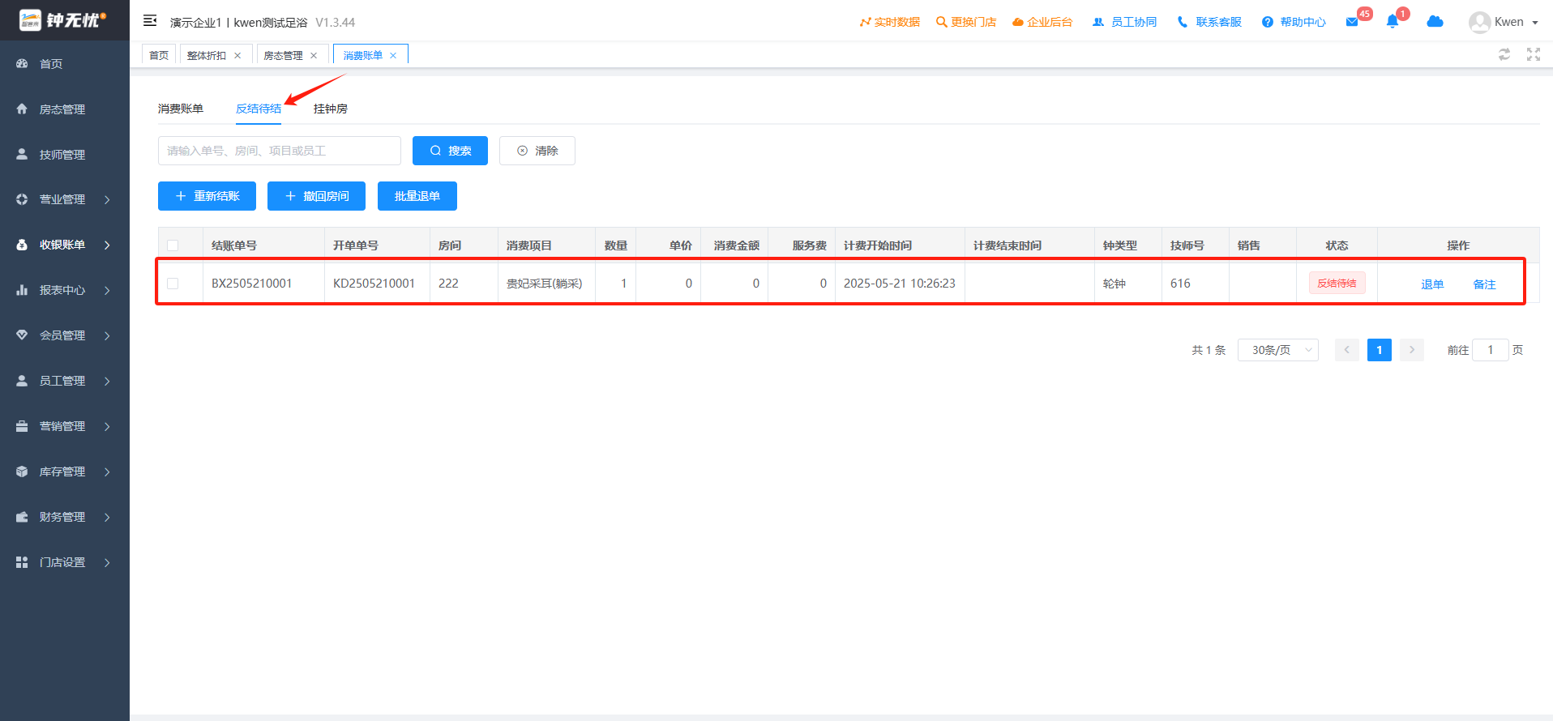
Task: Expand 会员管理 sidebar menu
Action: coord(65,335)
